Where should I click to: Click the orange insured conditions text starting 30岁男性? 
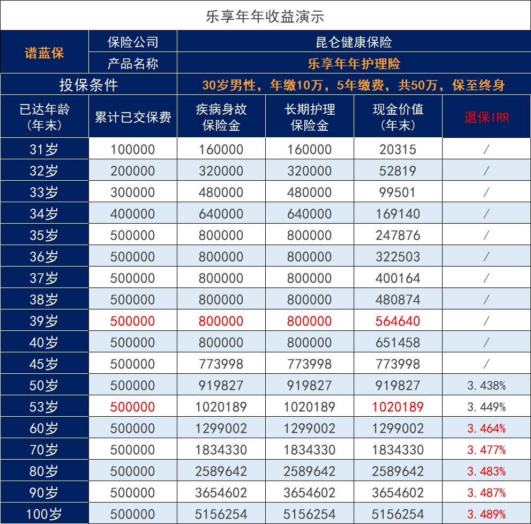click(354, 85)
